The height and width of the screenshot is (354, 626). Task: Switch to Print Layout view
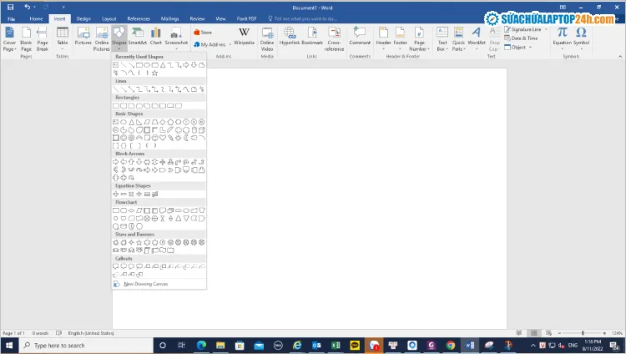click(534, 333)
